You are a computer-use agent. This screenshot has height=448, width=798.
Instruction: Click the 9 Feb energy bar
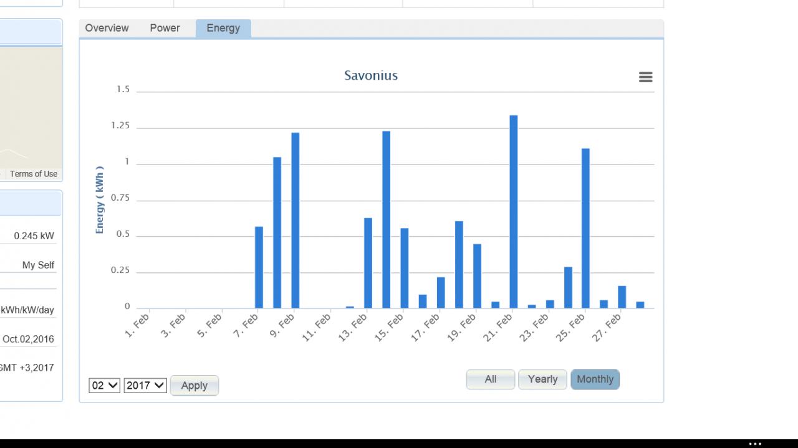pyautogui.click(x=296, y=221)
